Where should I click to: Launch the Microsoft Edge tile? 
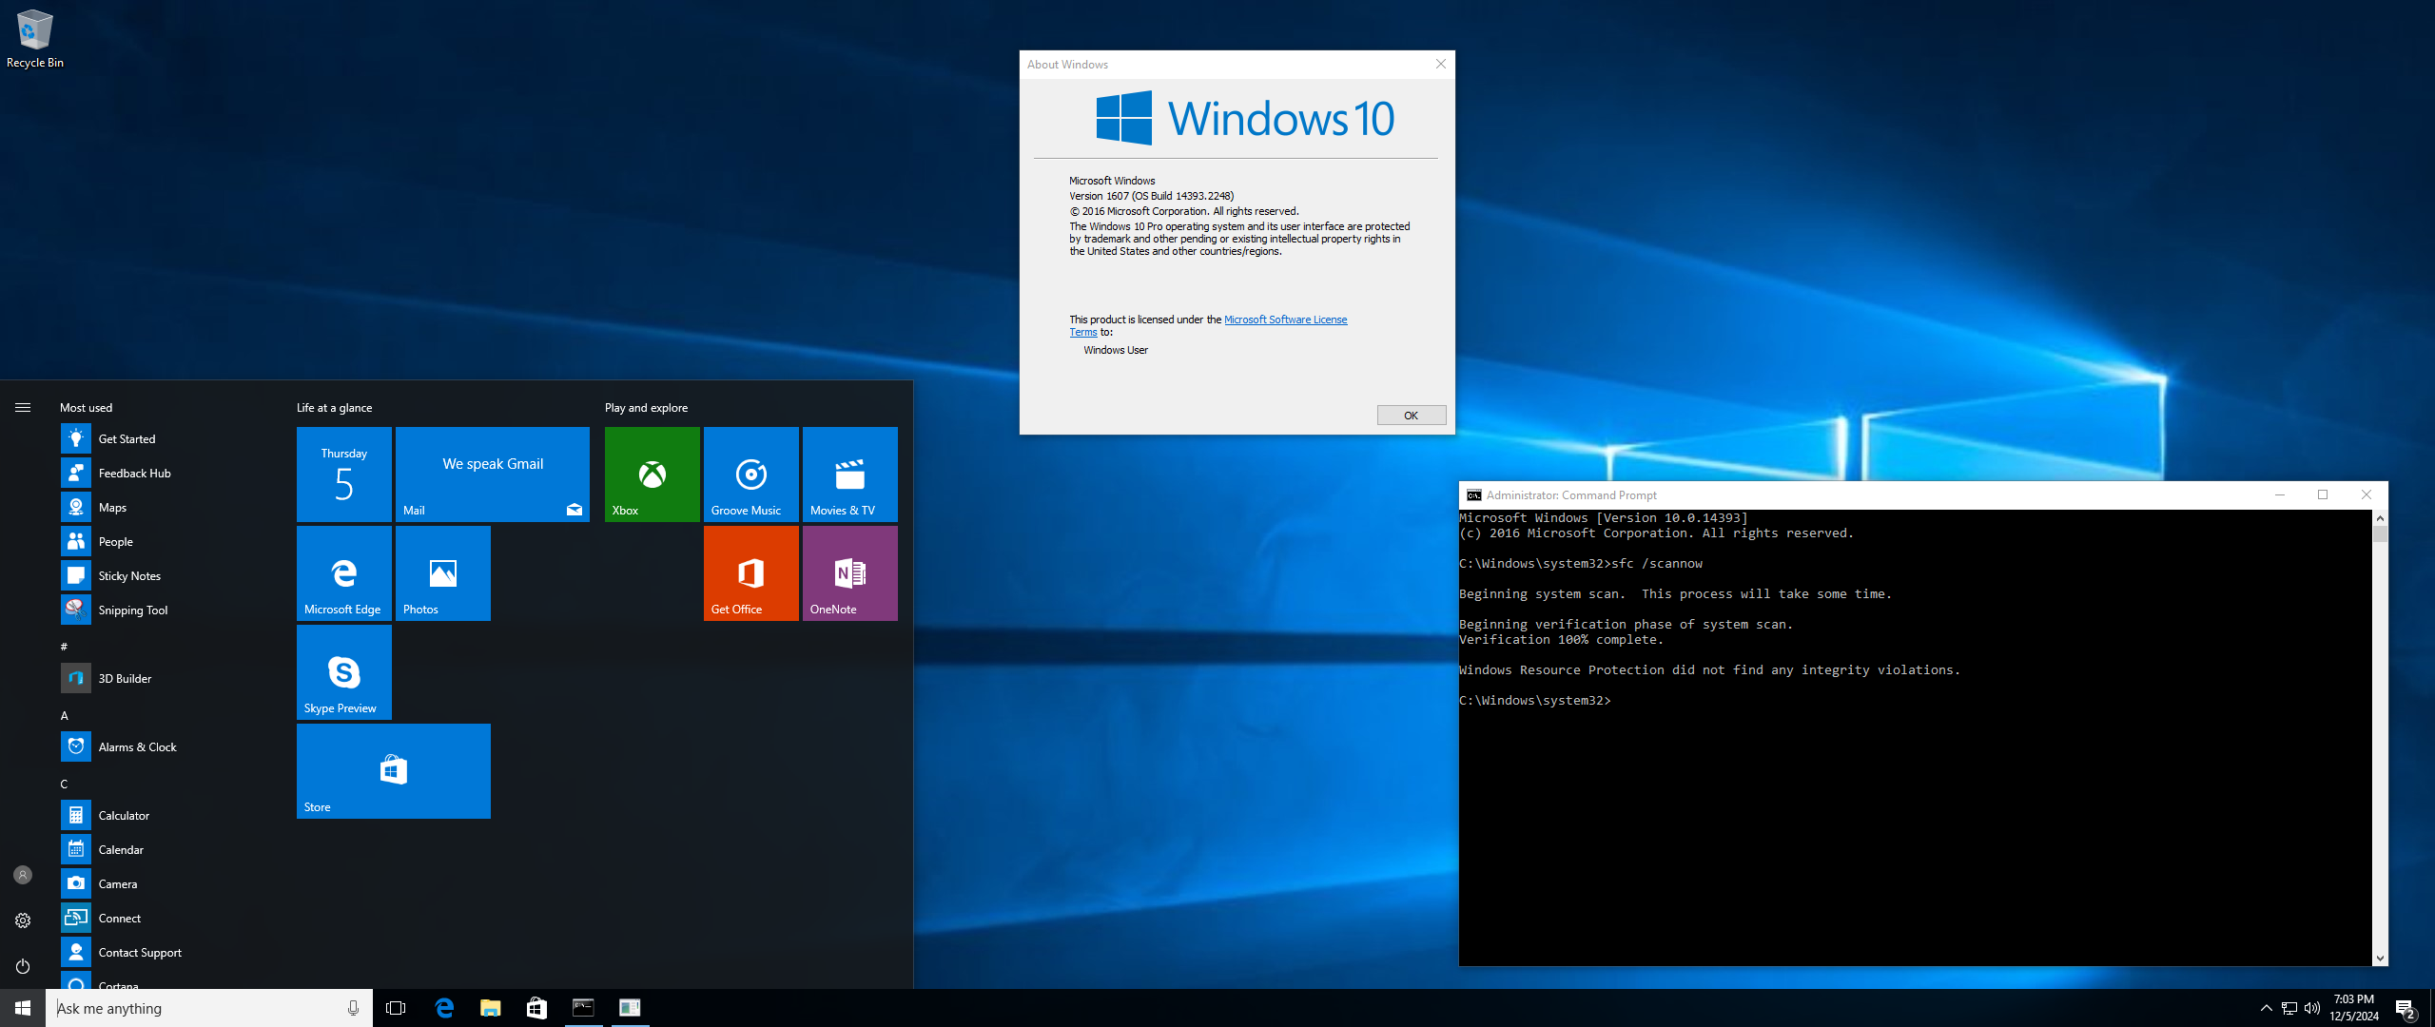344,572
